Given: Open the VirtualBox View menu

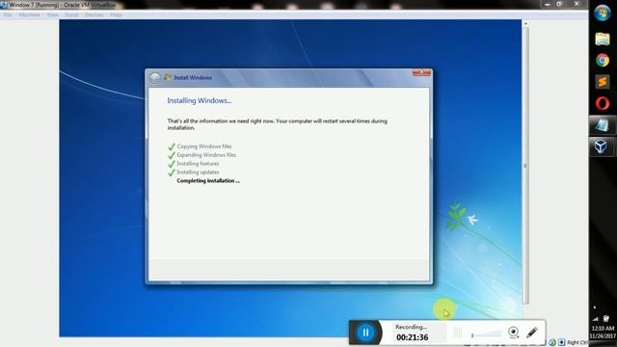Looking at the screenshot, I should [x=52, y=15].
